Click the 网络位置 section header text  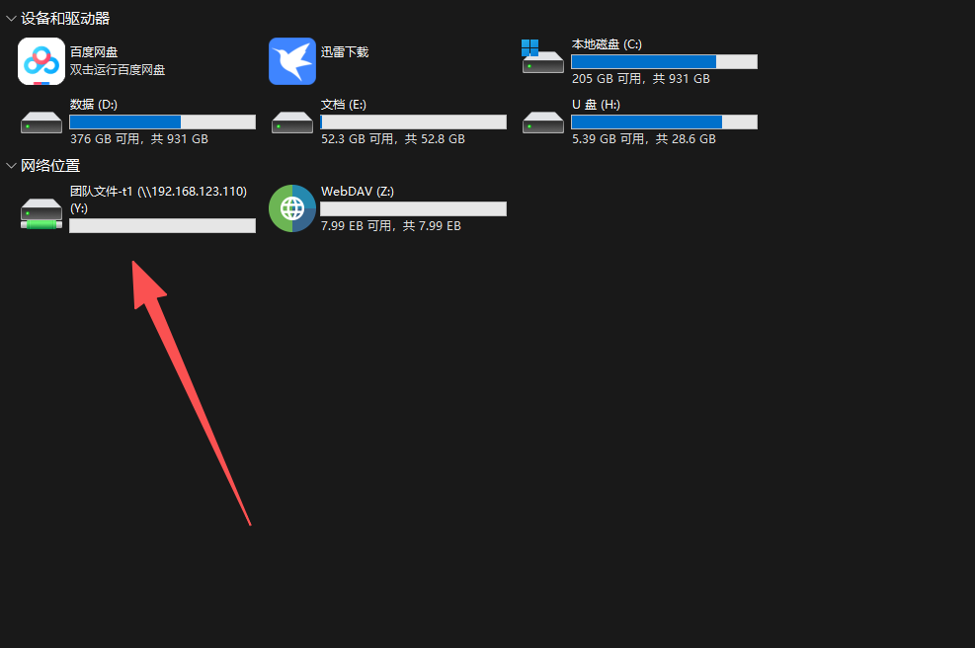(x=50, y=165)
